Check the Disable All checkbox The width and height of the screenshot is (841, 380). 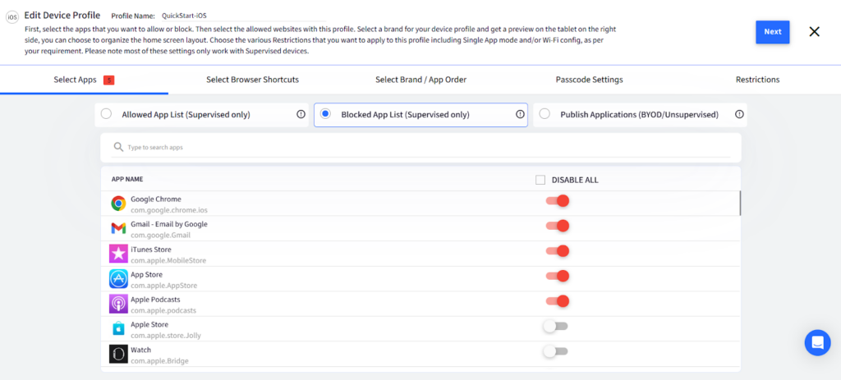[x=540, y=180]
